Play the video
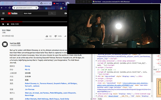 (x=3, y=24)
